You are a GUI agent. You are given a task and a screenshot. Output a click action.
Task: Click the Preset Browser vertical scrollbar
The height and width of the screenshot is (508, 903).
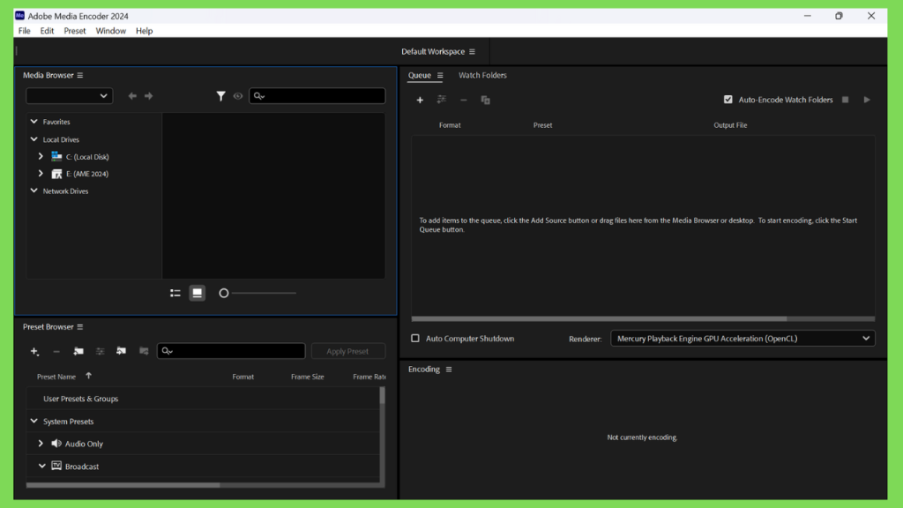382,395
